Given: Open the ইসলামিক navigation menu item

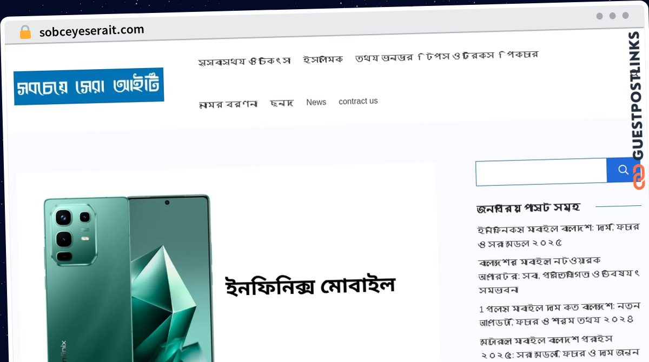Looking at the screenshot, I should pyautogui.click(x=323, y=59).
